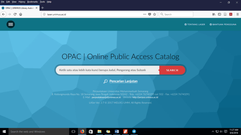Screen dimensions: 241x135
Task: Go to the Firefox home page icon
Action: (x=21, y=14)
